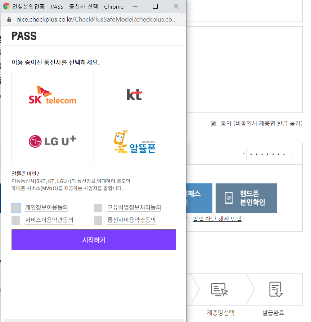Click masked resident number input field
Image resolution: width=311 pixels, height=322 pixels.
[270, 154]
